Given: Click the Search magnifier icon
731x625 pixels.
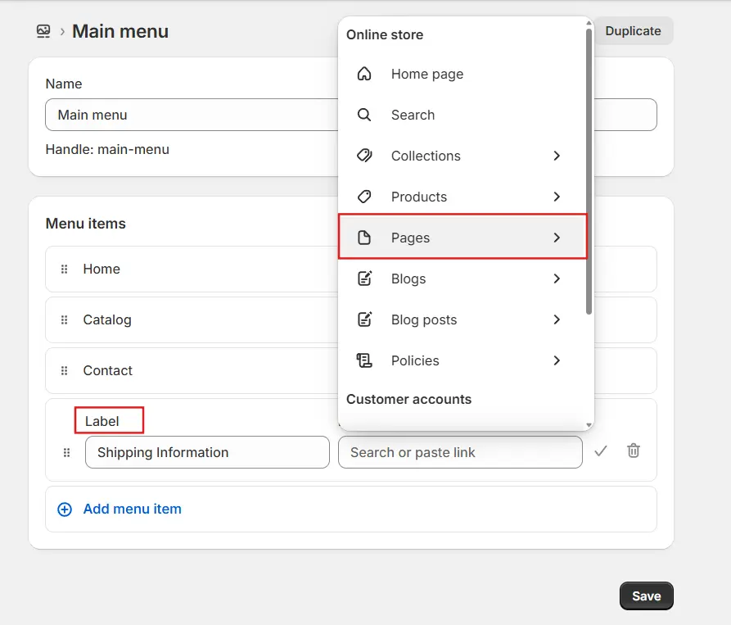Looking at the screenshot, I should 364,115.
